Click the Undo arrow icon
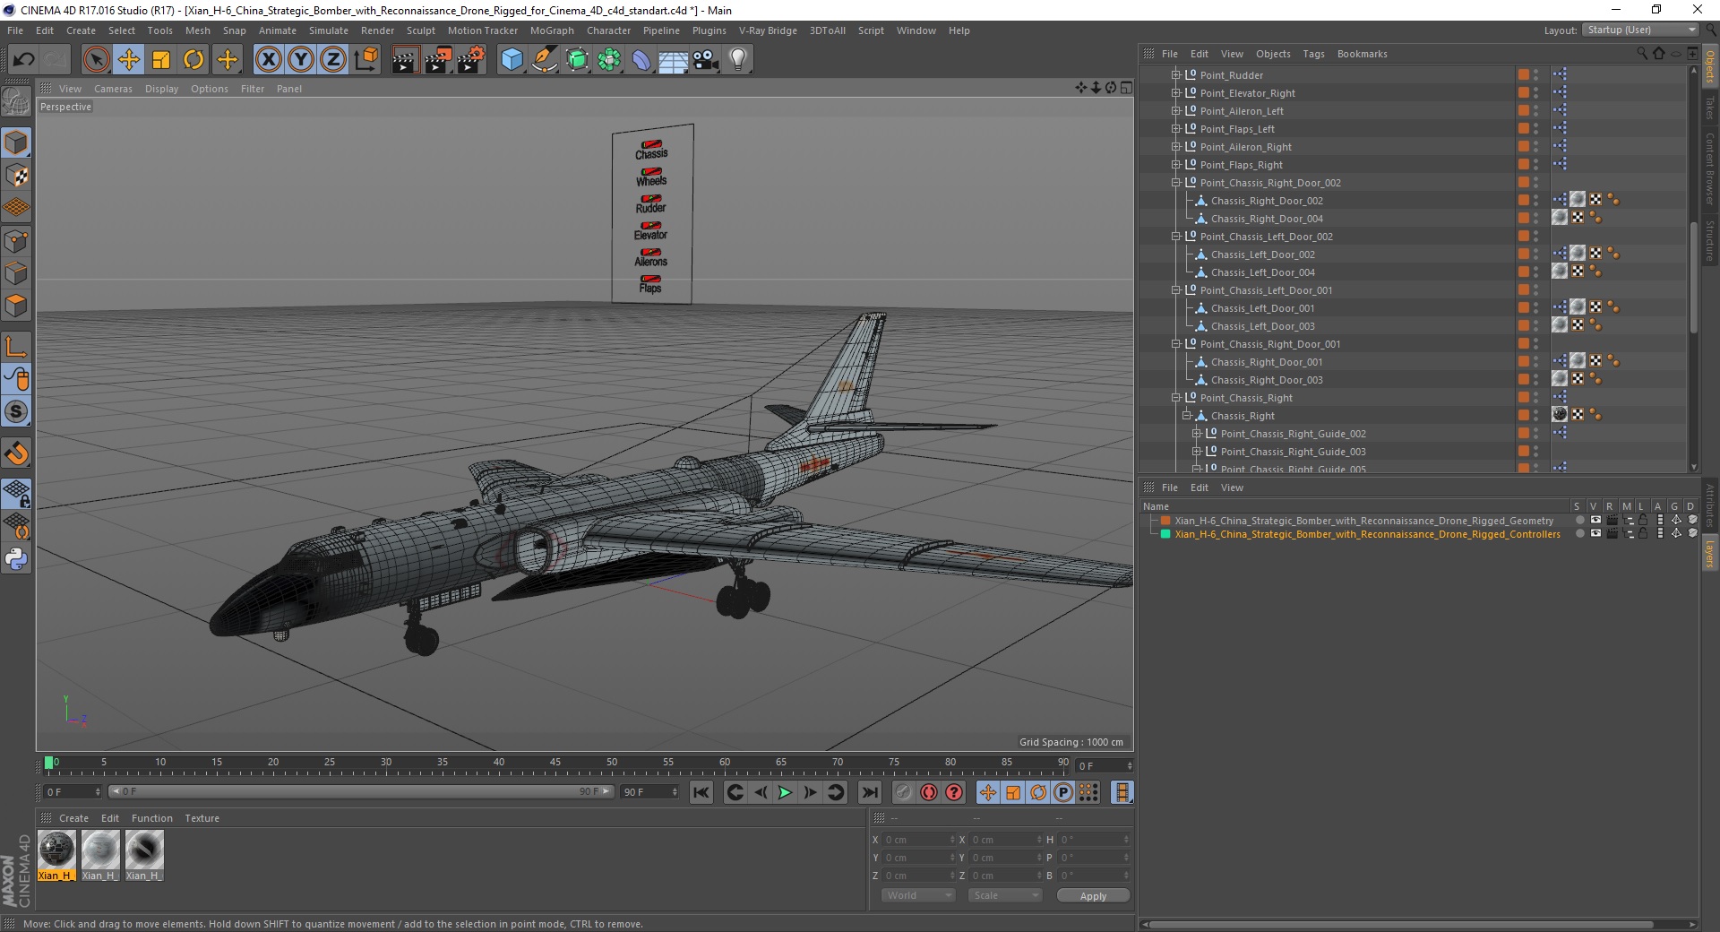Viewport: 1720px width, 932px height. tap(23, 60)
